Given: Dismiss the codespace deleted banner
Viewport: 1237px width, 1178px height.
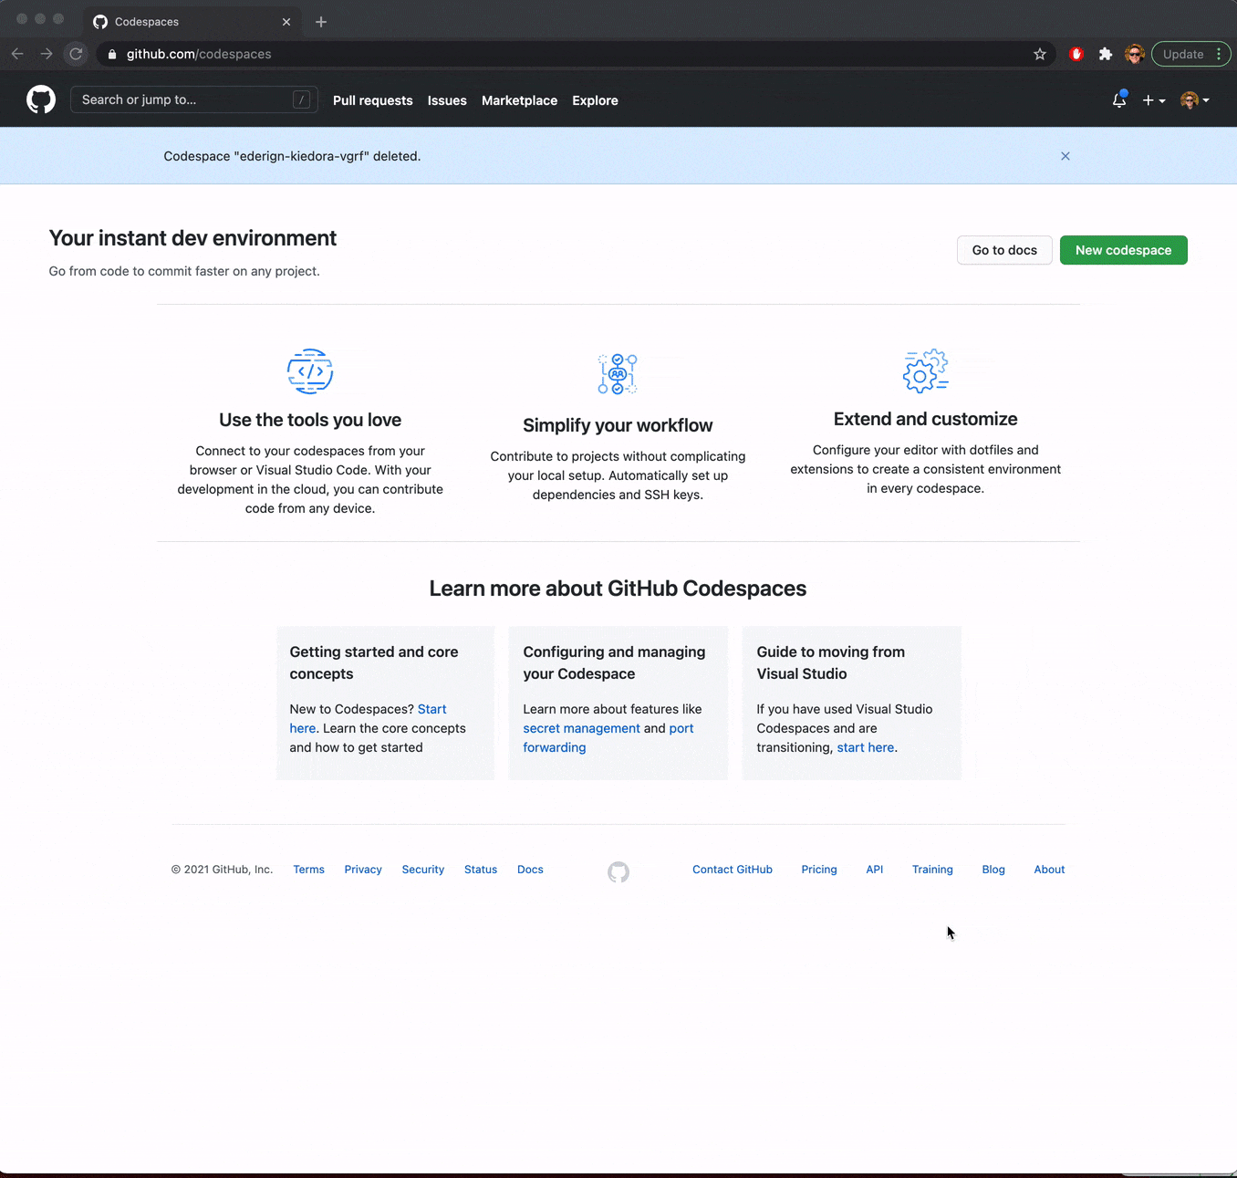Looking at the screenshot, I should point(1065,156).
